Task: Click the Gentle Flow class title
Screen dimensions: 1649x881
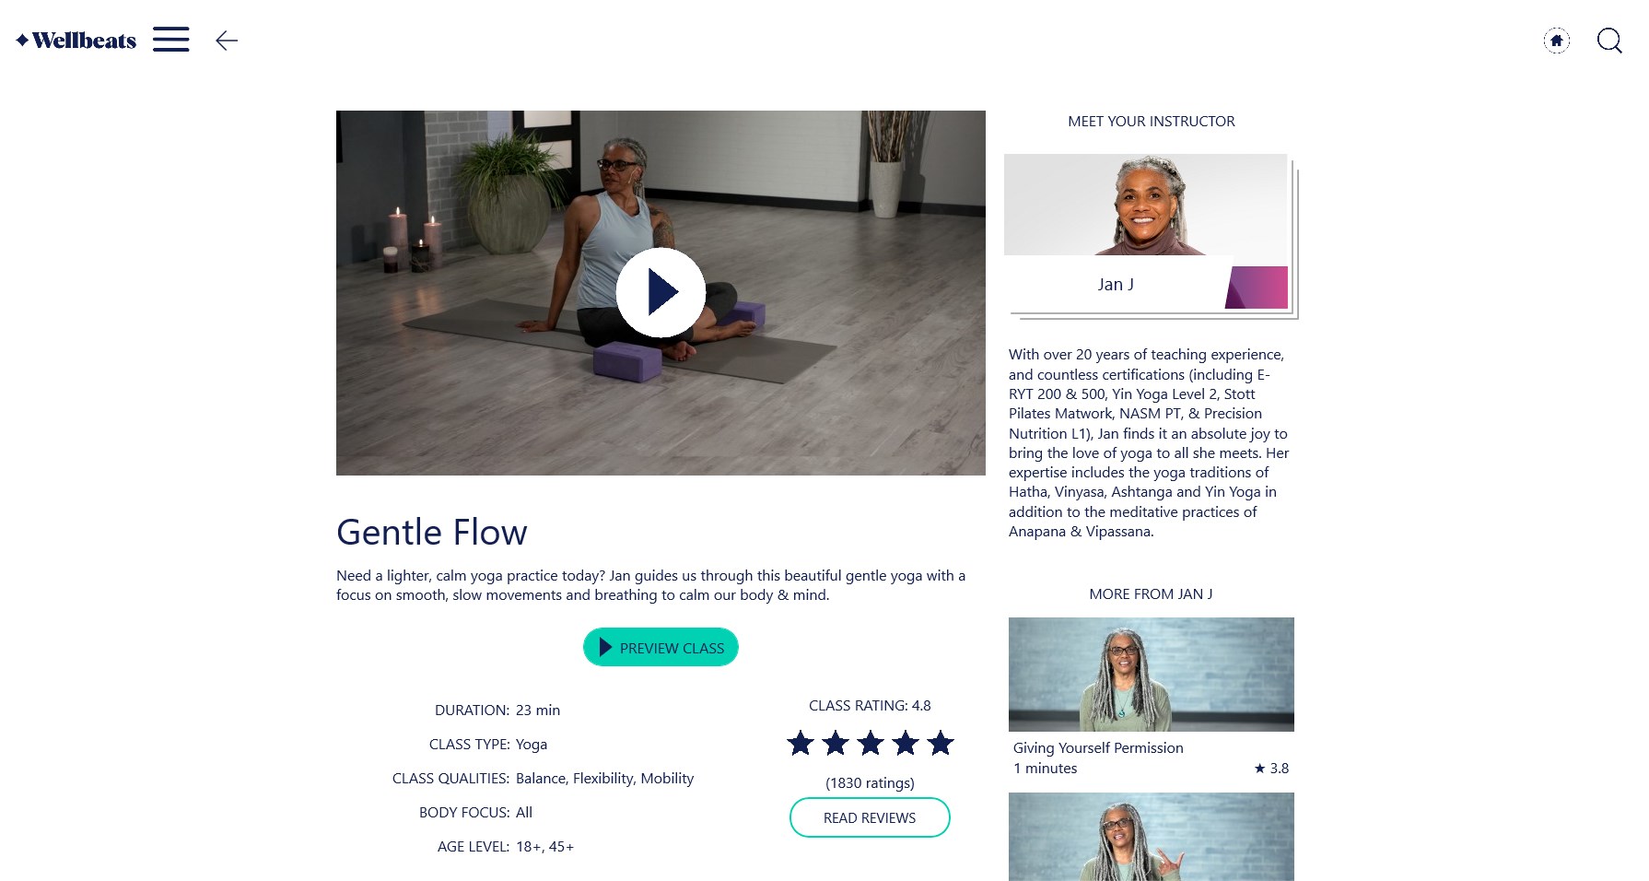Action: point(431,532)
